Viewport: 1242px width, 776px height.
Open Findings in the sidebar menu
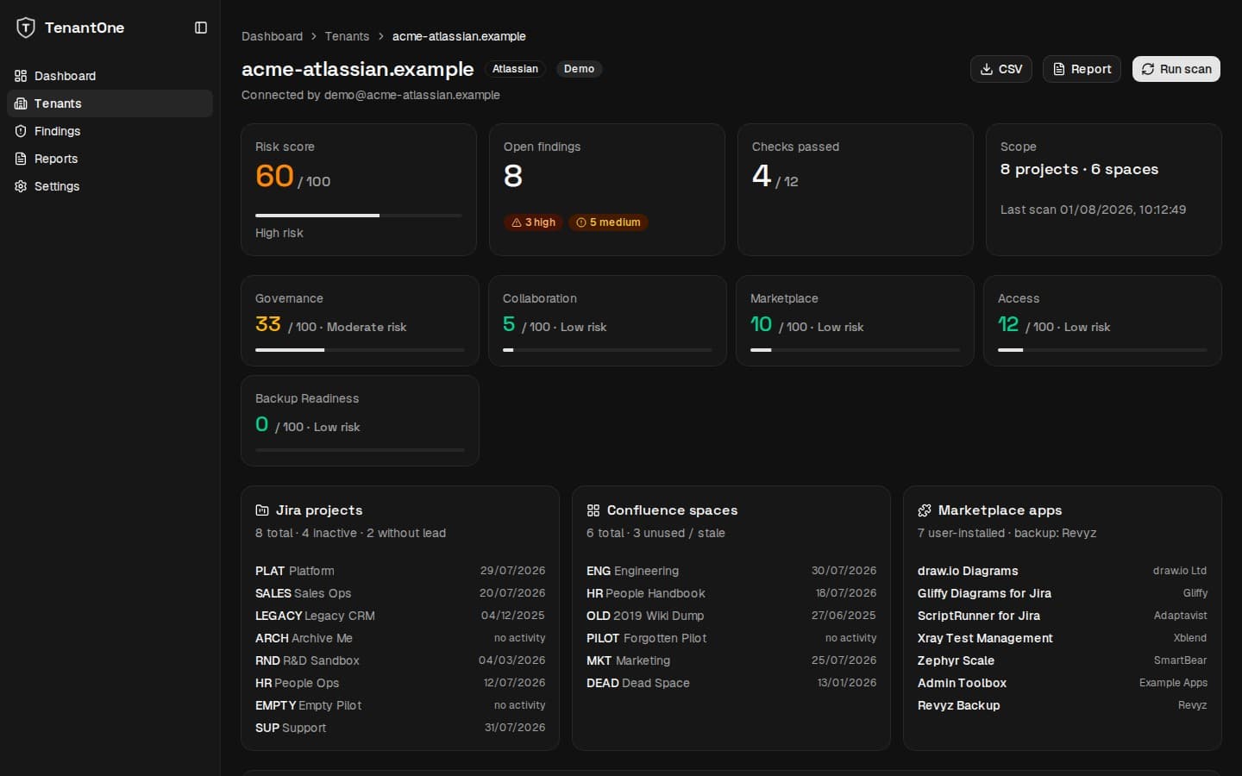(110, 131)
